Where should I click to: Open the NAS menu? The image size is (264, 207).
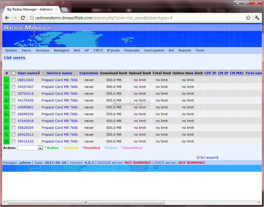click(77, 50)
